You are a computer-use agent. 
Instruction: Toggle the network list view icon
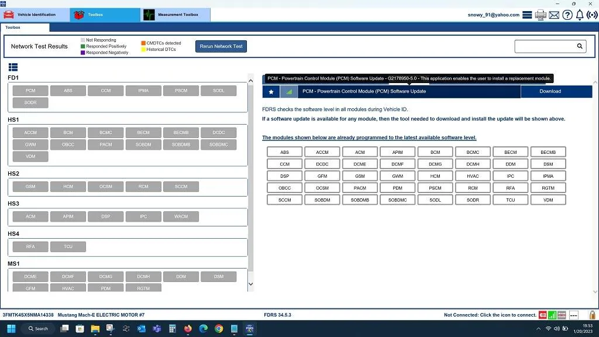[13, 67]
